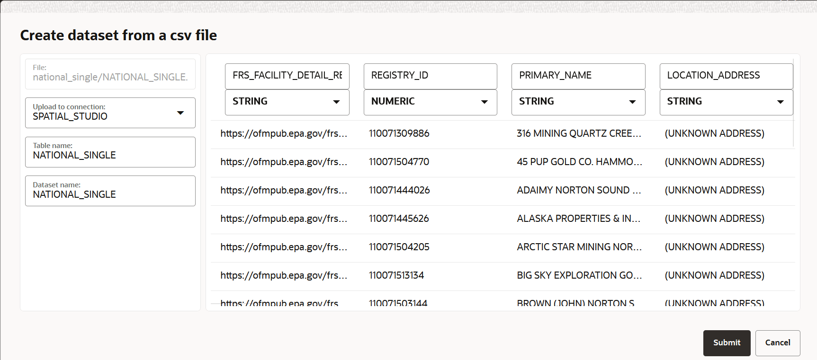Edit the Table name field
The width and height of the screenshot is (817, 360).
[110, 152]
